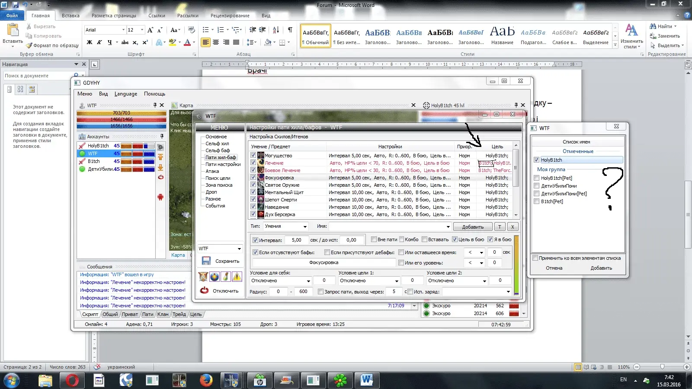Click the Word zoom slider handle

click(x=662, y=367)
